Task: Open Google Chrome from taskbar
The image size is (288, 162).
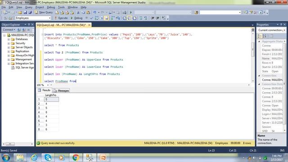Action: (76, 157)
